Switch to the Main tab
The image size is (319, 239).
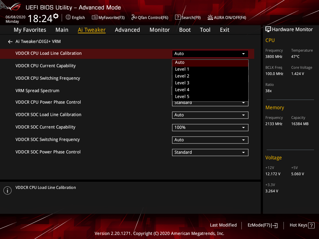(x=62, y=30)
